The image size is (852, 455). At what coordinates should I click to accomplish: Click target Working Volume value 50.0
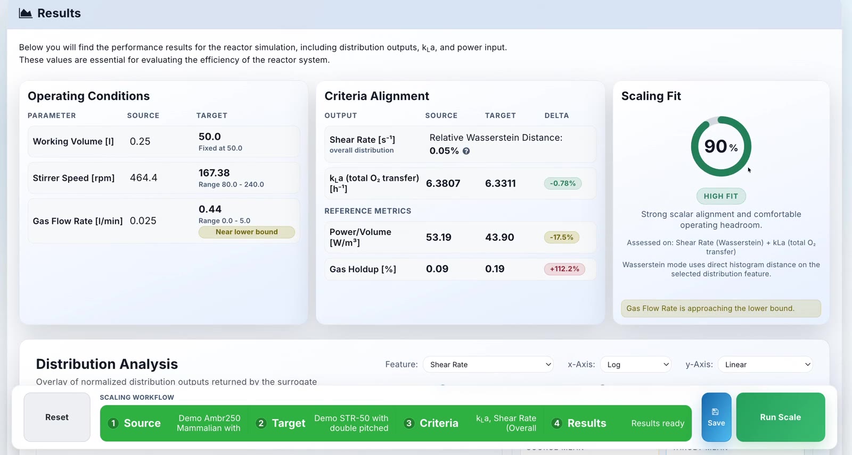(210, 137)
